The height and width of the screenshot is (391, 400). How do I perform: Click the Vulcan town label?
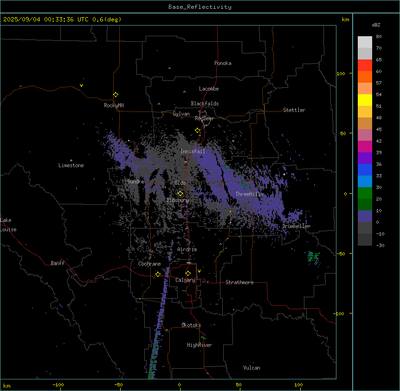(252, 368)
